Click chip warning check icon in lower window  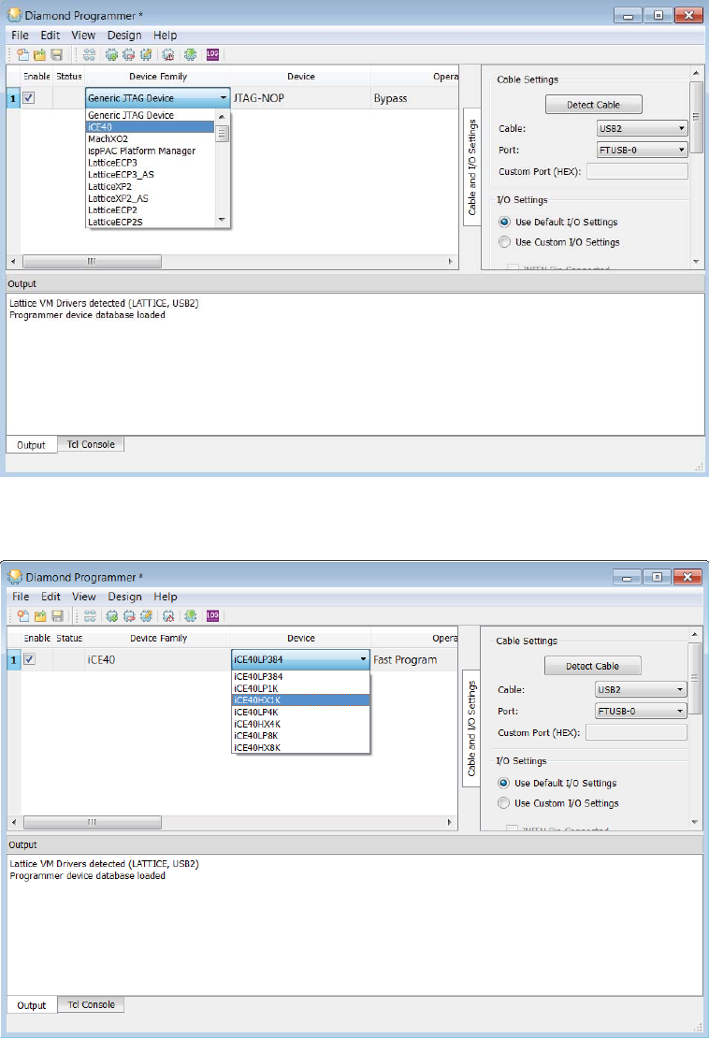click(168, 616)
